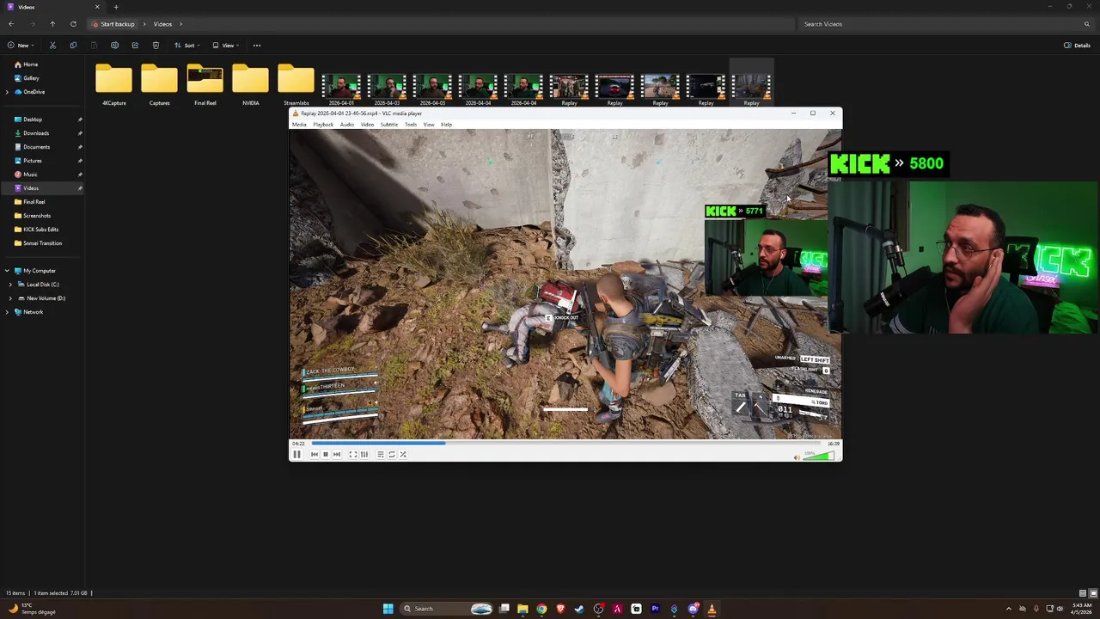Open the Sort dropdown
This screenshot has height=619, width=1100.
(186, 46)
